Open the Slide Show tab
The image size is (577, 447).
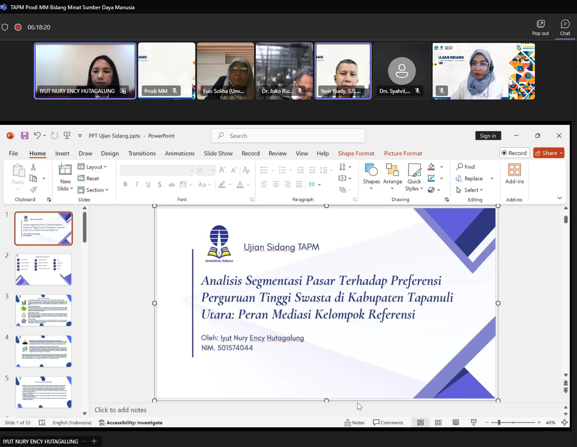point(218,153)
